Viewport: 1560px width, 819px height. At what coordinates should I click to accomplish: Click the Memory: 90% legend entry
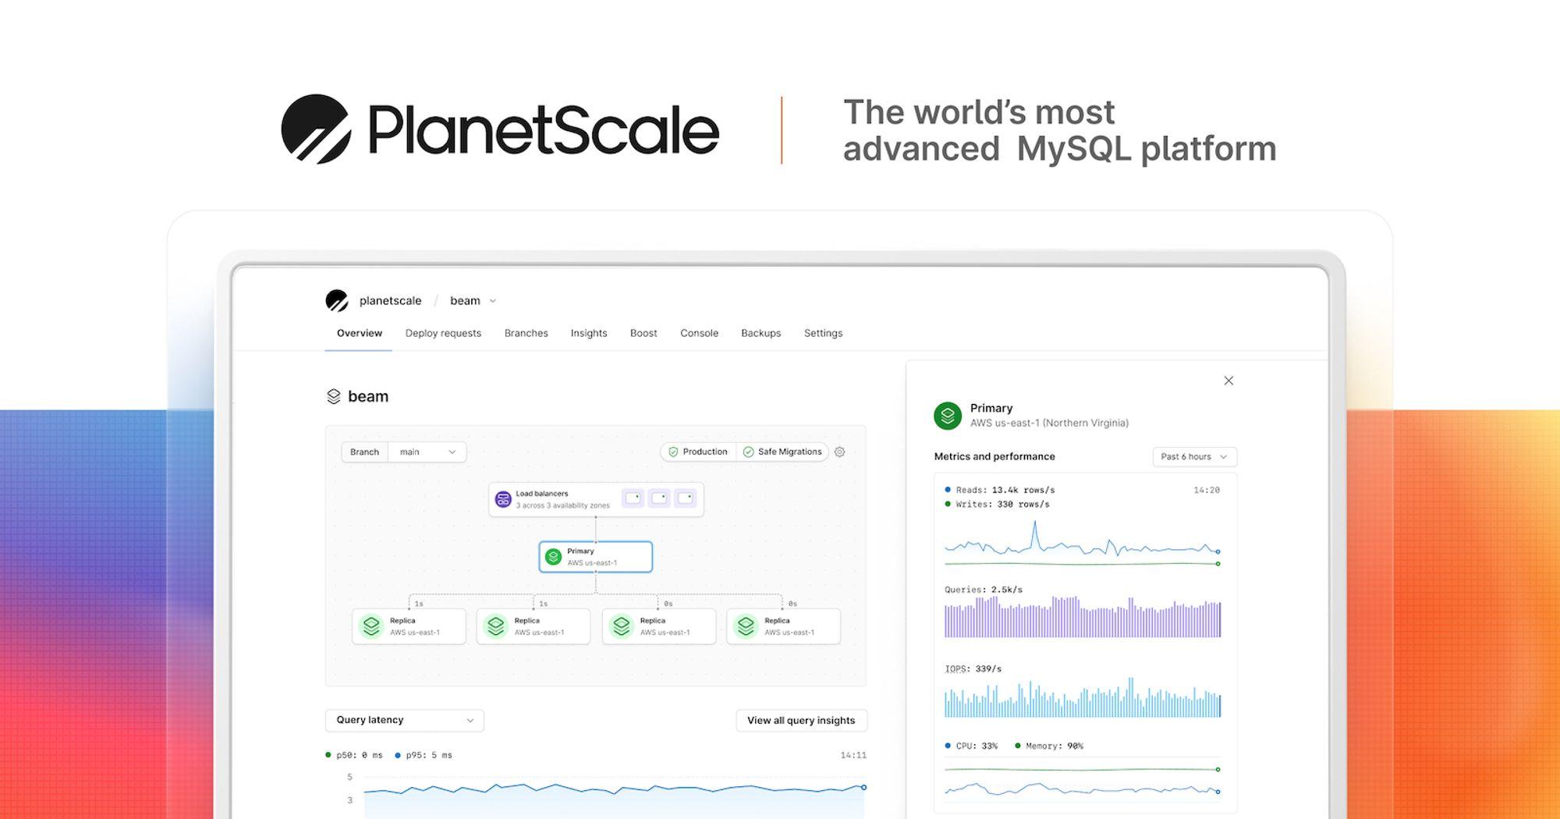(1049, 746)
